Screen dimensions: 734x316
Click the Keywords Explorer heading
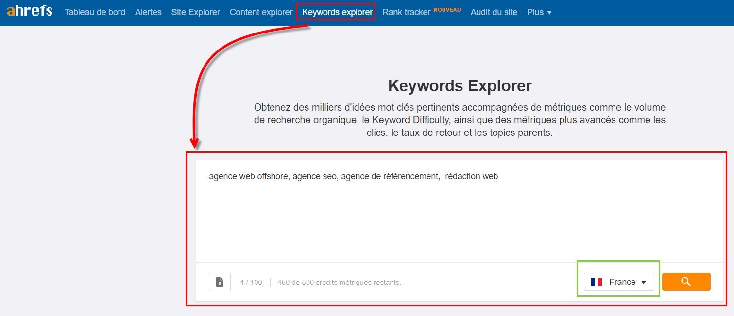pos(460,86)
